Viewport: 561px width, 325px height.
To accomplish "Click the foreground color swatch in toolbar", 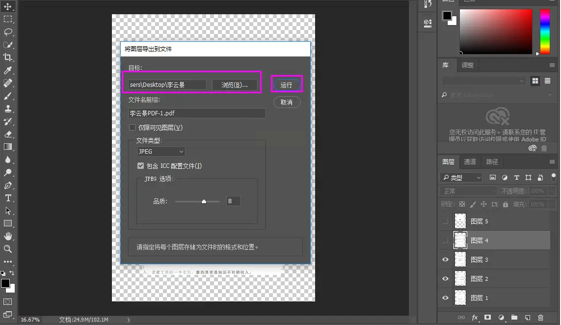I will click(x=5, y=283).
